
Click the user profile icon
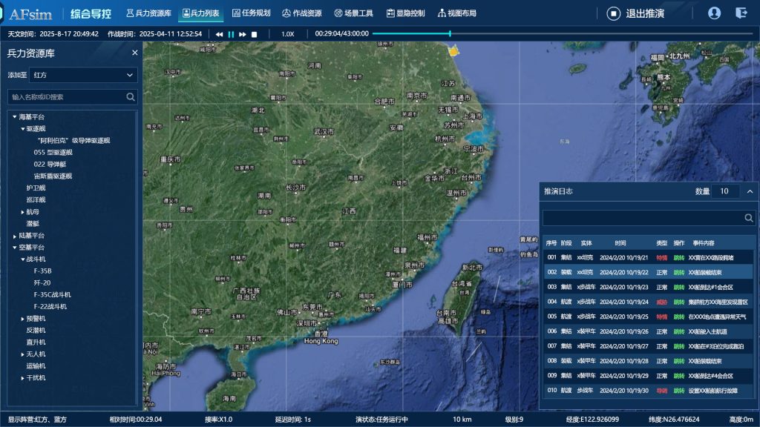(x=714, y=13)
